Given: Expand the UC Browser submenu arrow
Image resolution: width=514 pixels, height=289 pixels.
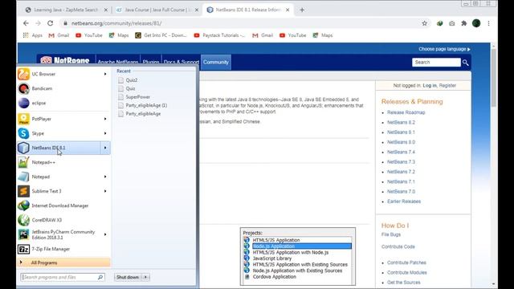Looking at the screenshot, I should coord(105,74).
